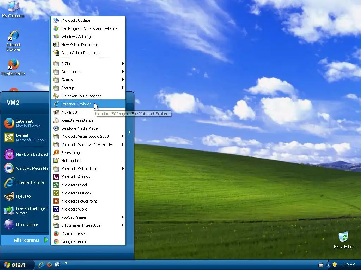Click Mozilla Firefox icon in programs list
This screenshot has width=361, height=270.
56,233
